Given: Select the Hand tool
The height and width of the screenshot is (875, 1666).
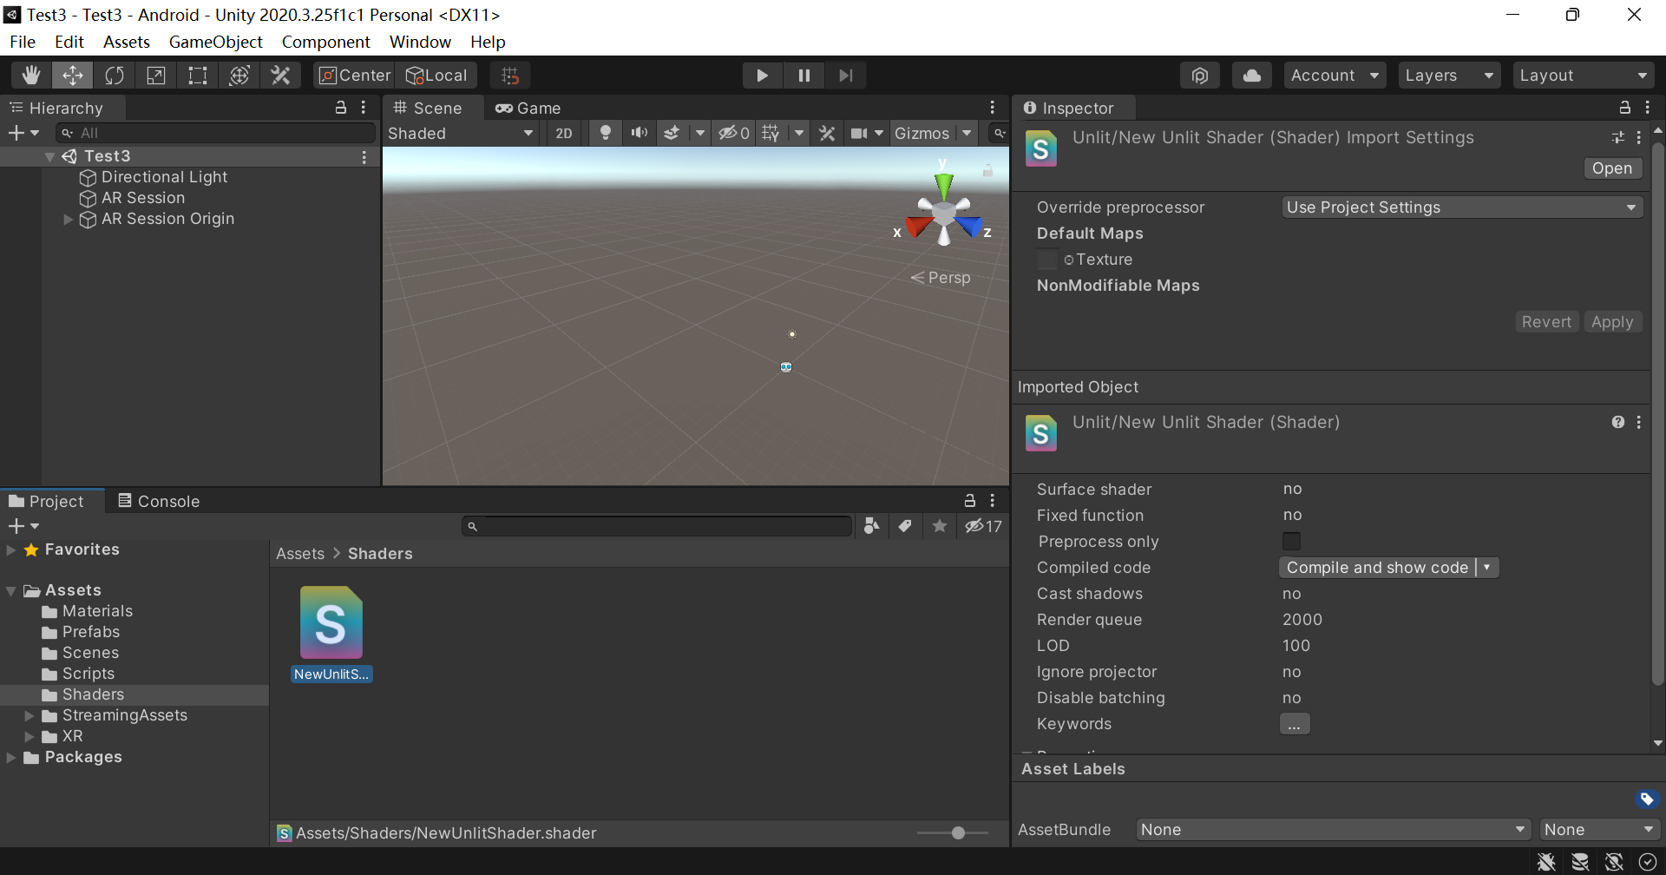Looking at the screenshot, I should tap(31, 76).
